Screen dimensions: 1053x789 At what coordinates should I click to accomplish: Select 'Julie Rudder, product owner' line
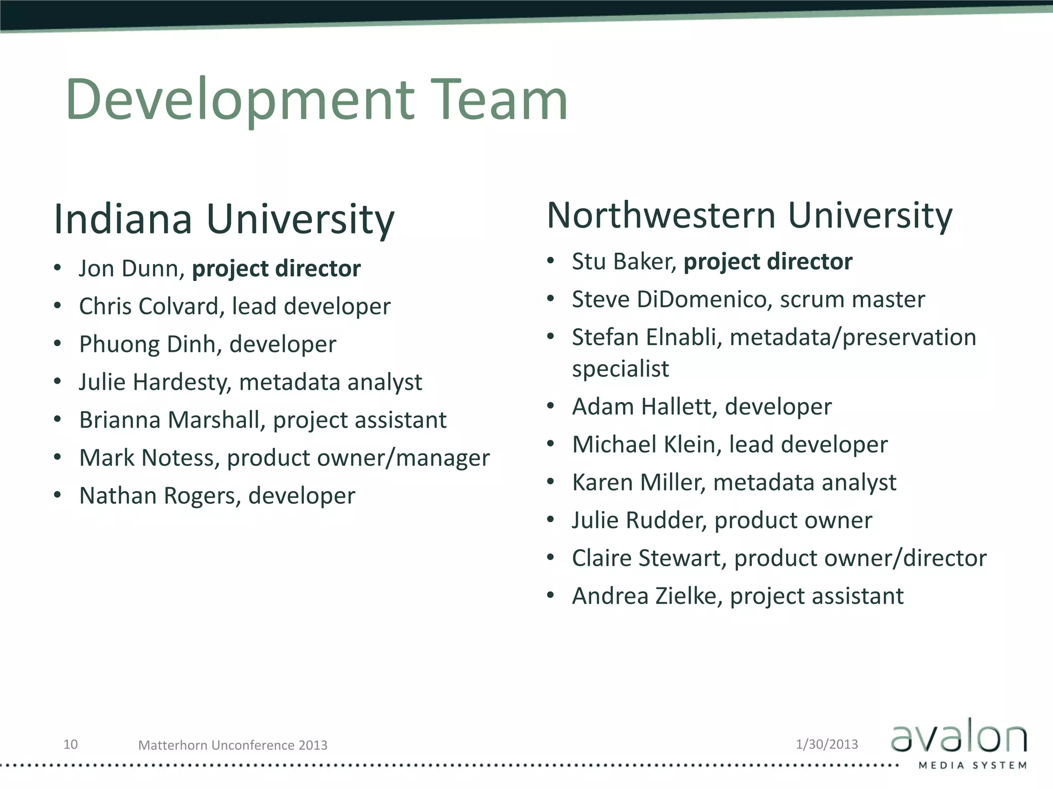[722, 520]
